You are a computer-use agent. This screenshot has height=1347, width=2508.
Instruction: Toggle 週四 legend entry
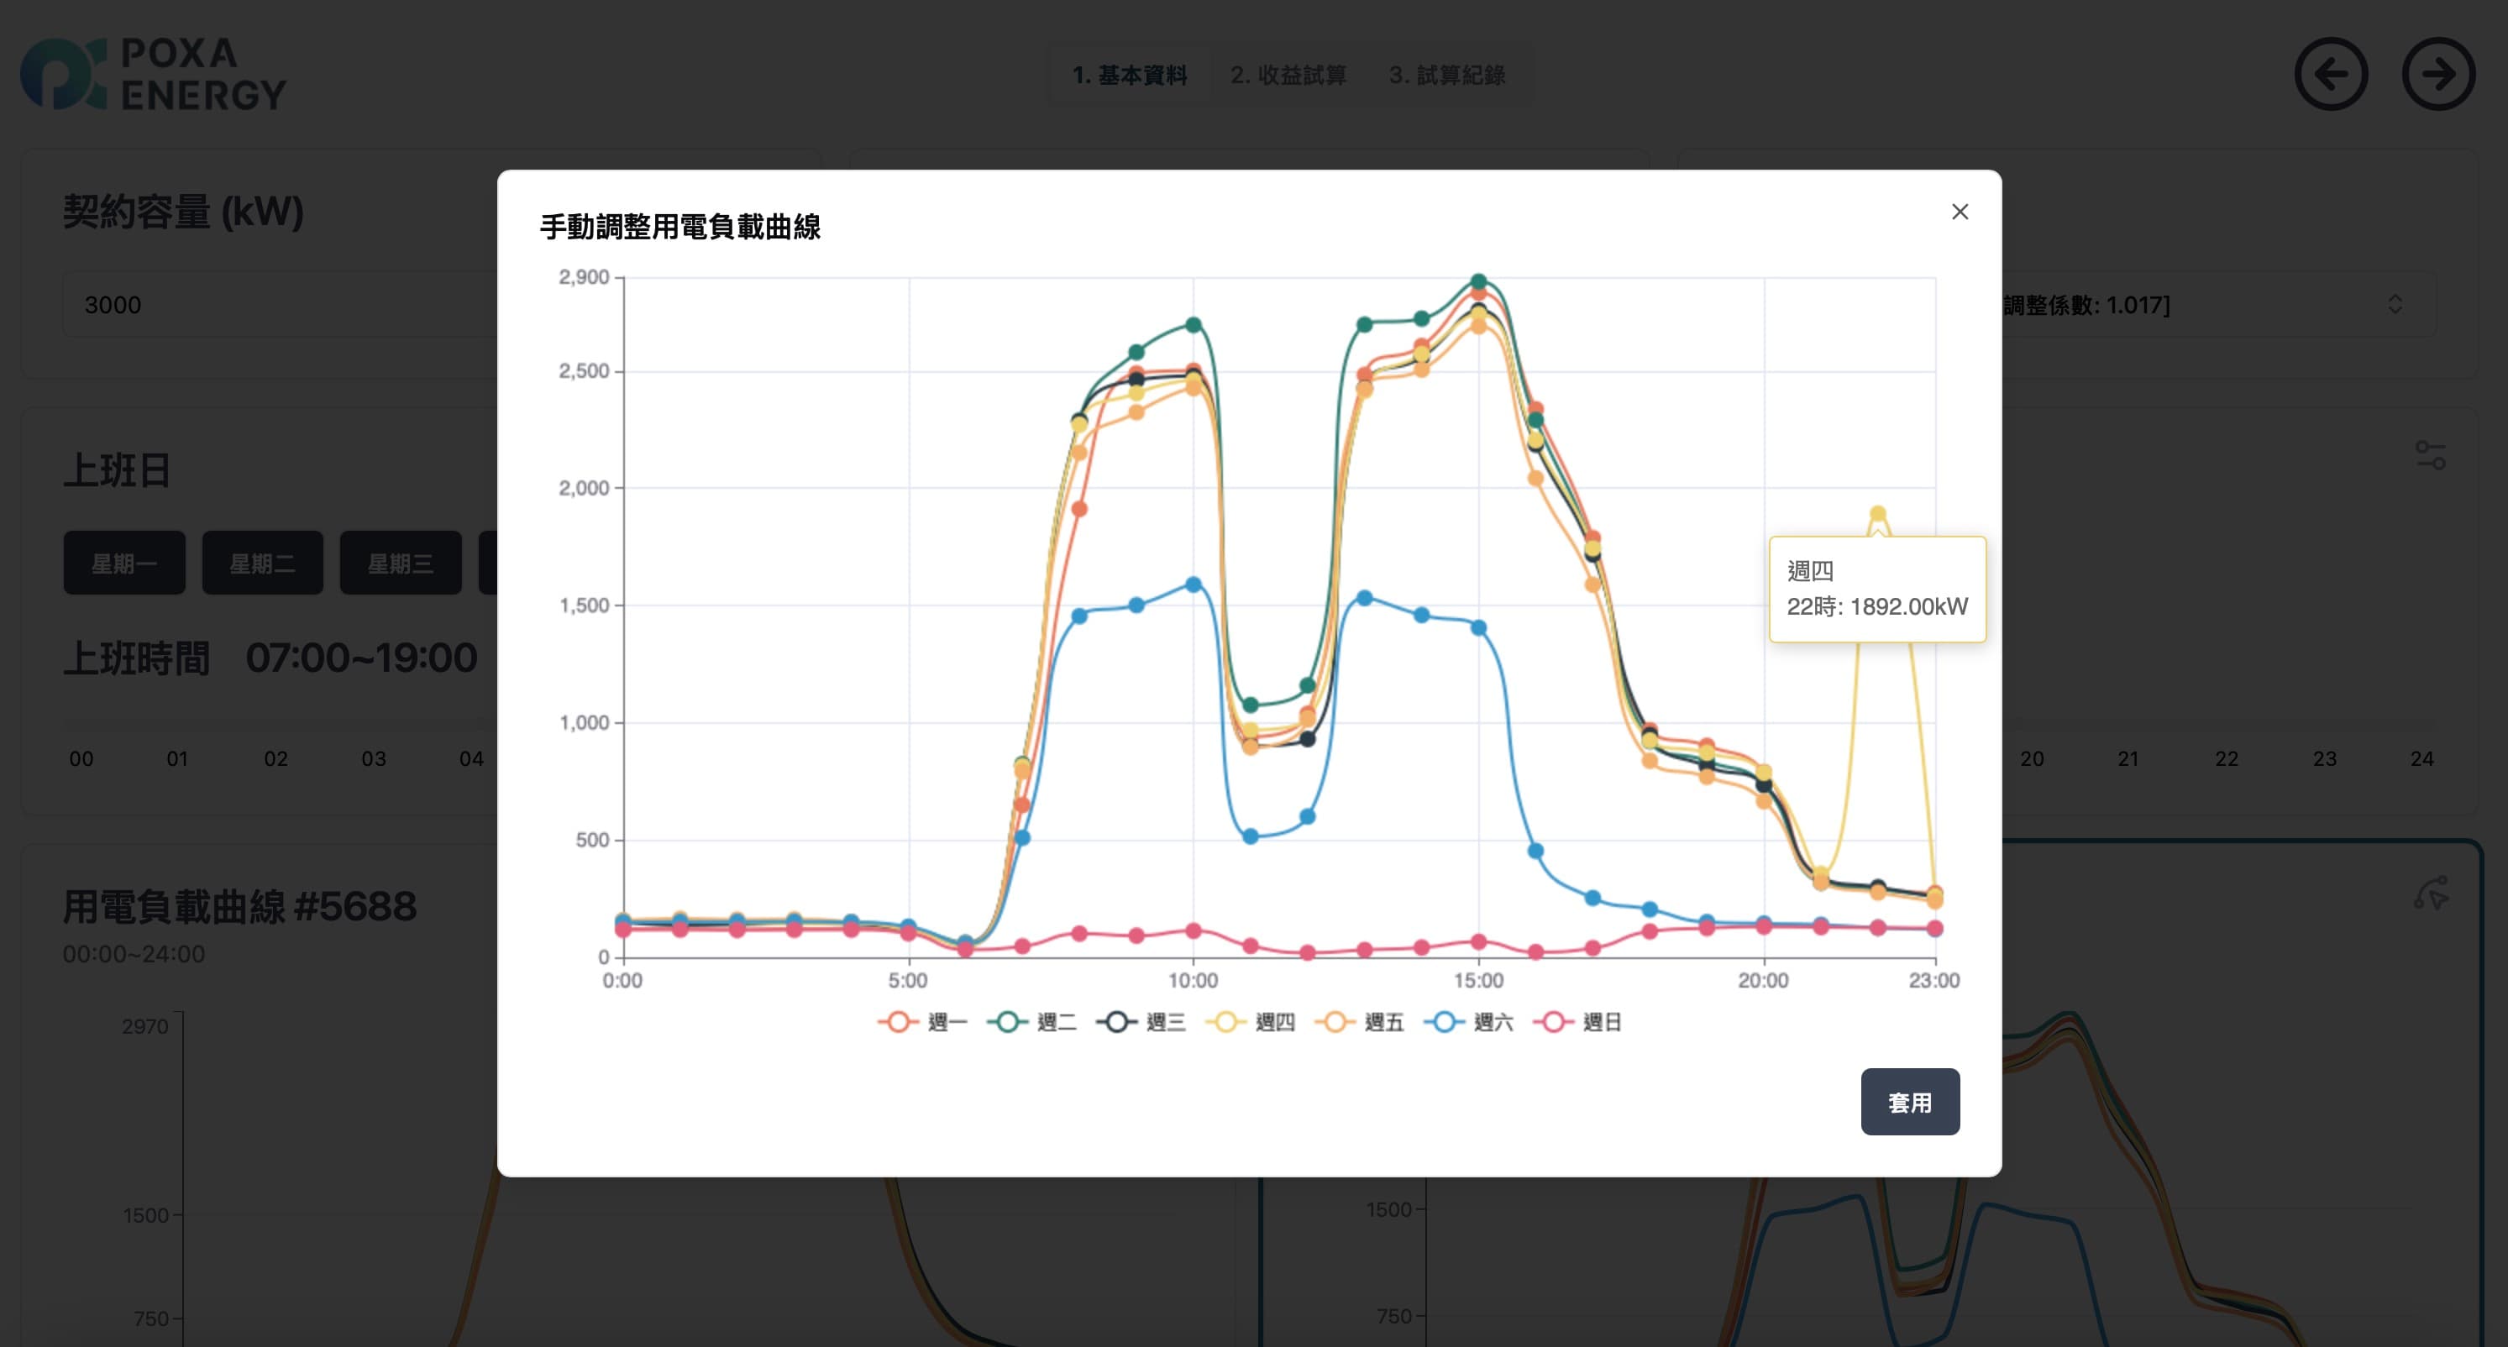[x=1250, y=1022]
